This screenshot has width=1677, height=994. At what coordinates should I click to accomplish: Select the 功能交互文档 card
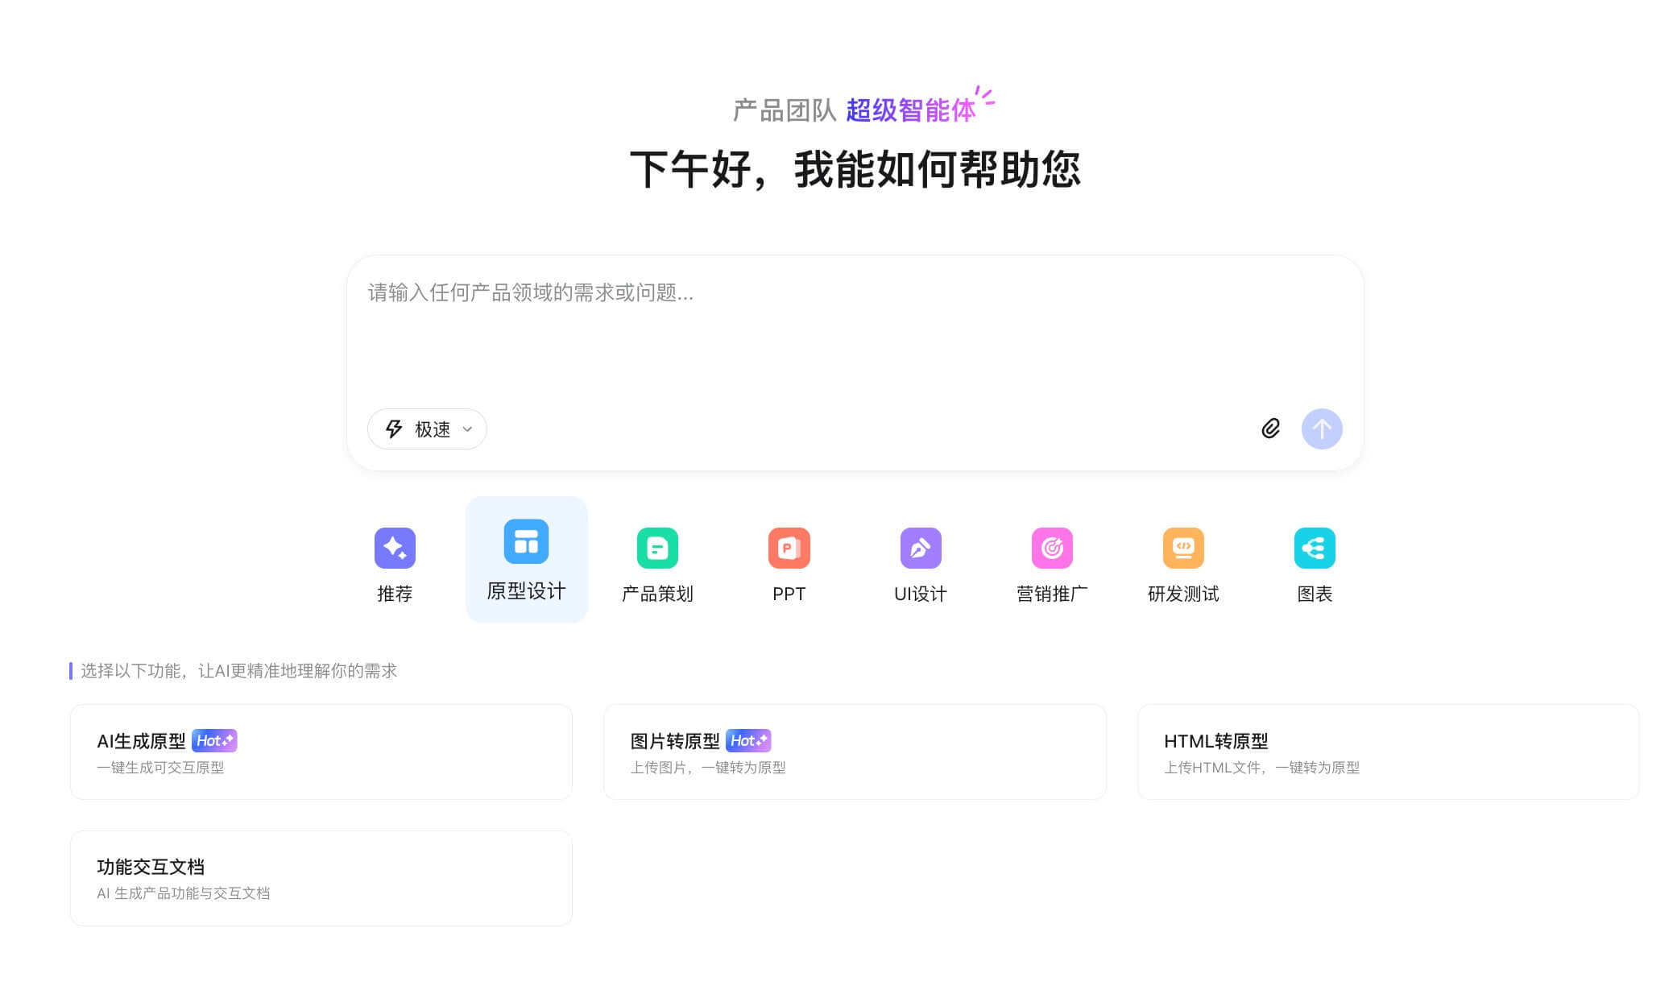pyautogui.click(x=321, y=878)
